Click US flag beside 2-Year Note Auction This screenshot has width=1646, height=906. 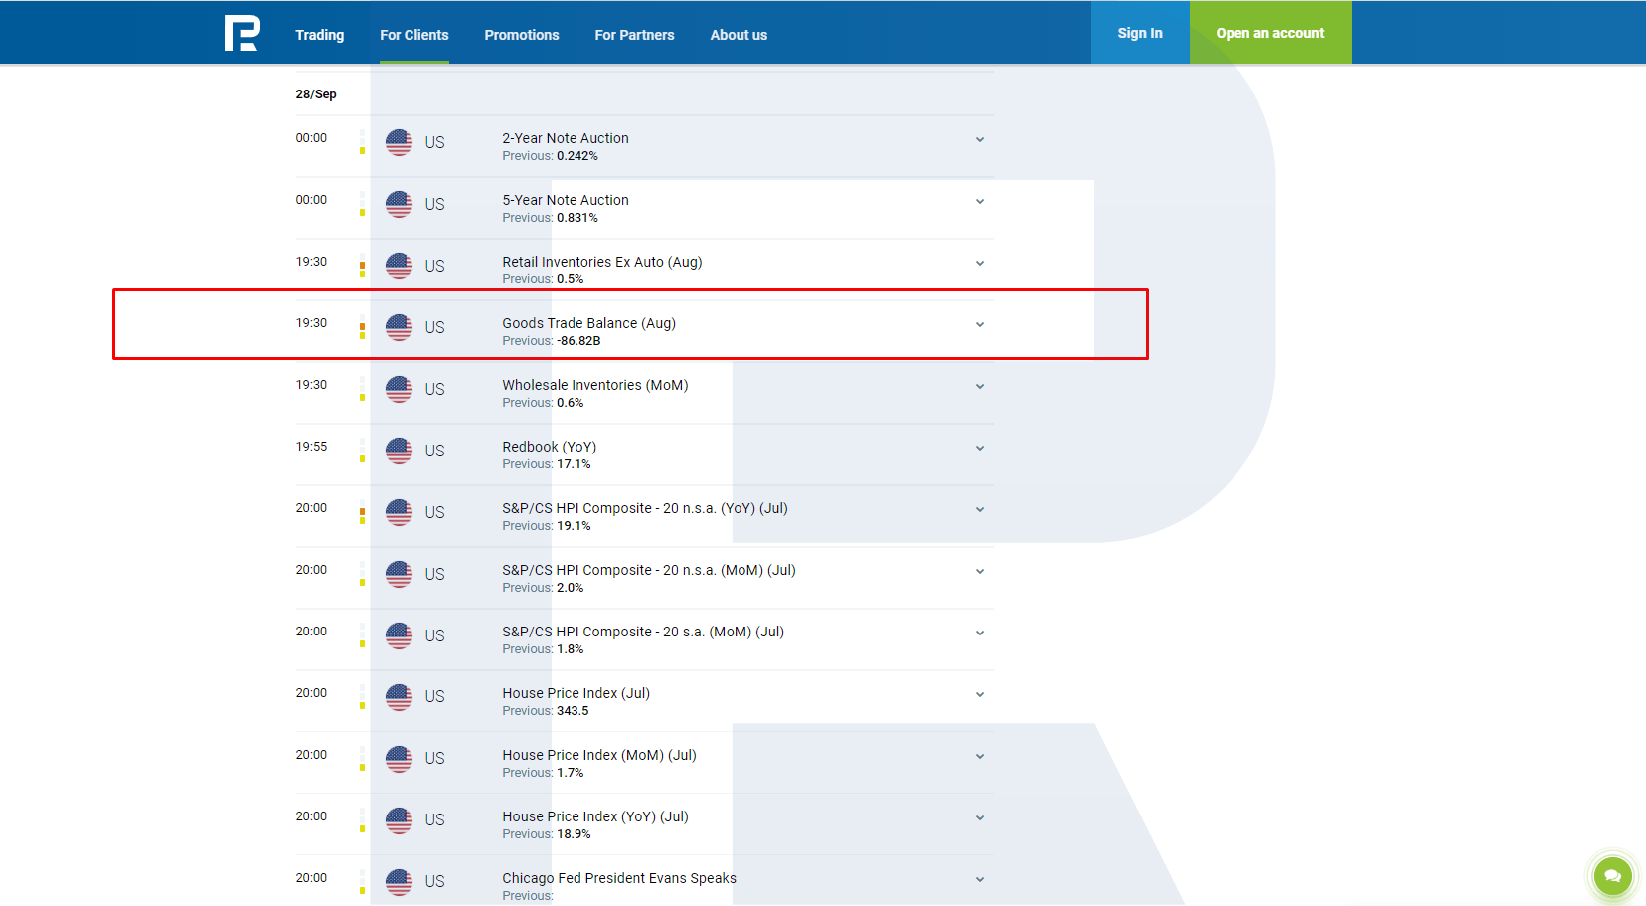tap(399, 142)
